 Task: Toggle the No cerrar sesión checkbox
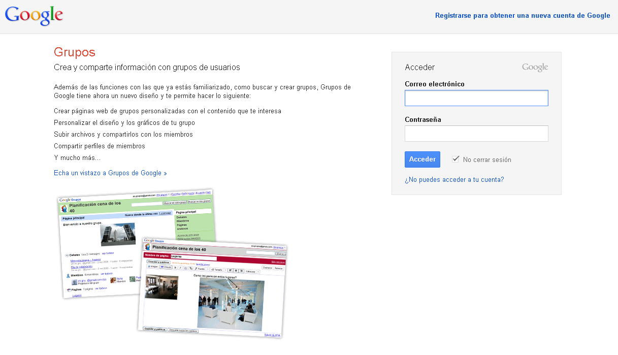[x=456, y=159]
